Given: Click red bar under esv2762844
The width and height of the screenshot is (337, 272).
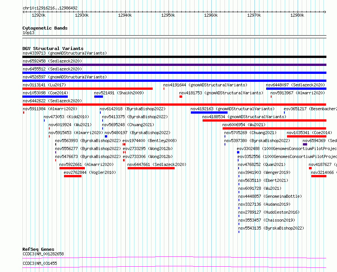Looking at the screenshot, I should pos(73,176).
